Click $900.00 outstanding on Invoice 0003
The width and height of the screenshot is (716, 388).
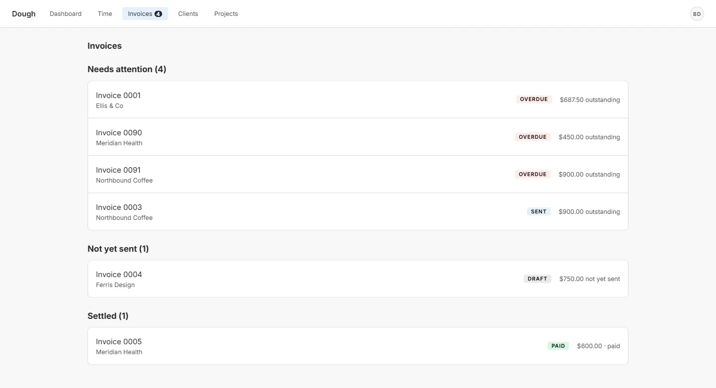tap(589, 211)
